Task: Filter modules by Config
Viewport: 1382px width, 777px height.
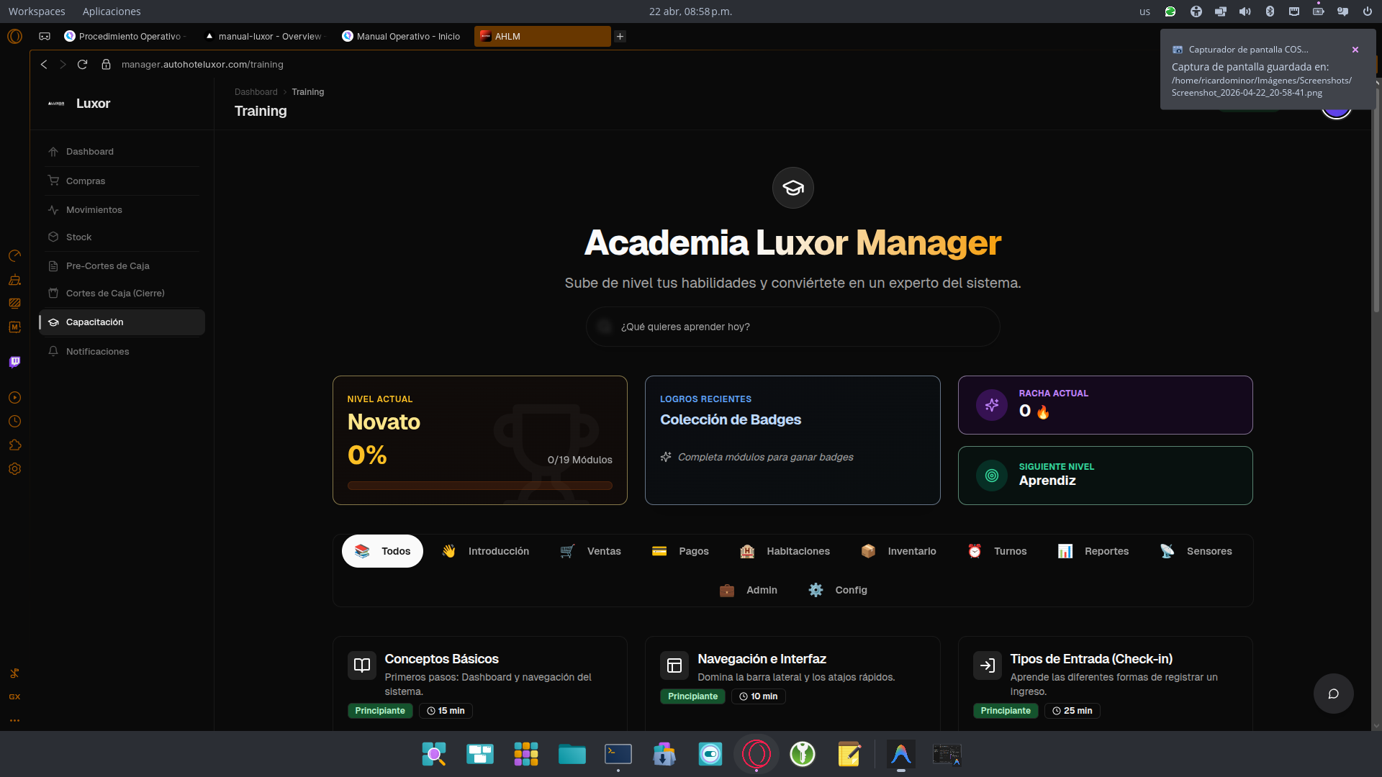Action: click(838, 590)
